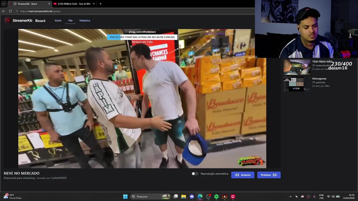Reload the current page

coord(10,11)
